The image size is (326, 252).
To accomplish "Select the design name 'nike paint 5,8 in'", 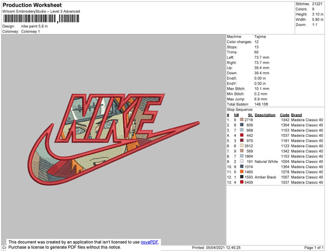I will click(34, 27).
